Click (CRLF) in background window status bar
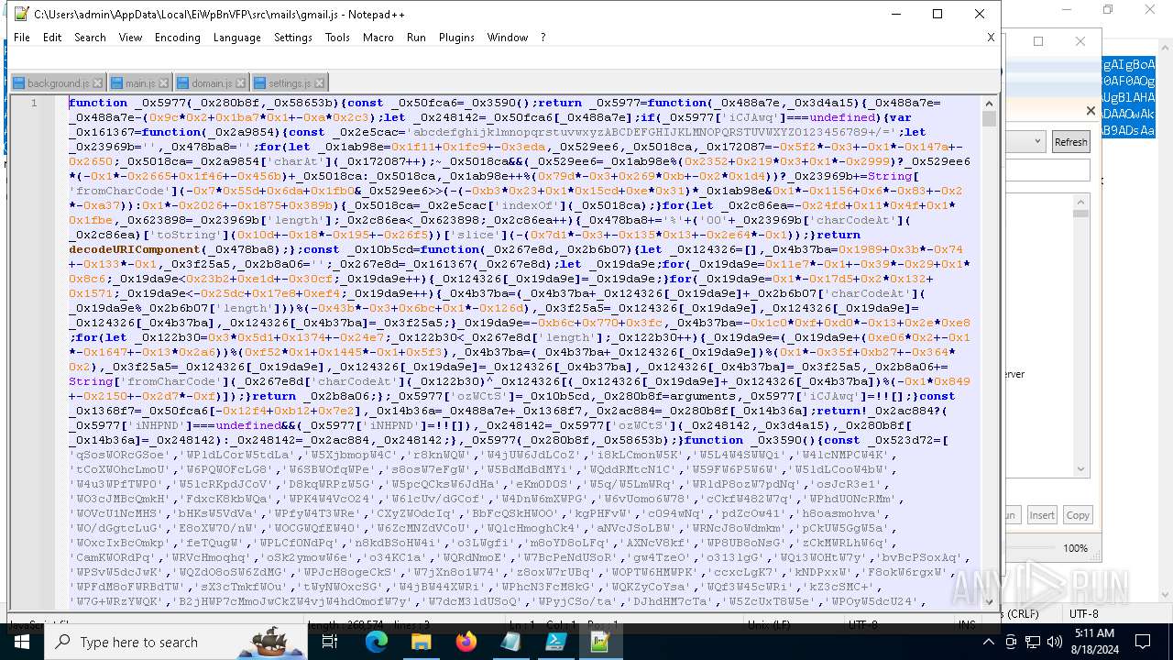The image size is (1173, 660). pos(1023,614)
